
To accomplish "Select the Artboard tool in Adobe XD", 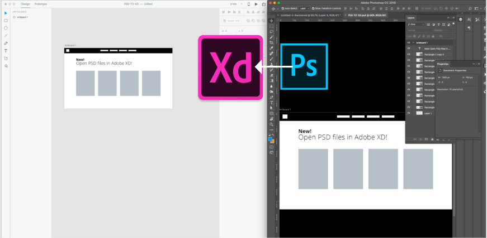I will pyautogui.click(x=6, y=58).
